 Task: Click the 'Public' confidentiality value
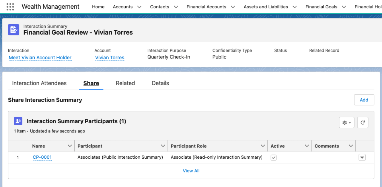coord(219,57)
